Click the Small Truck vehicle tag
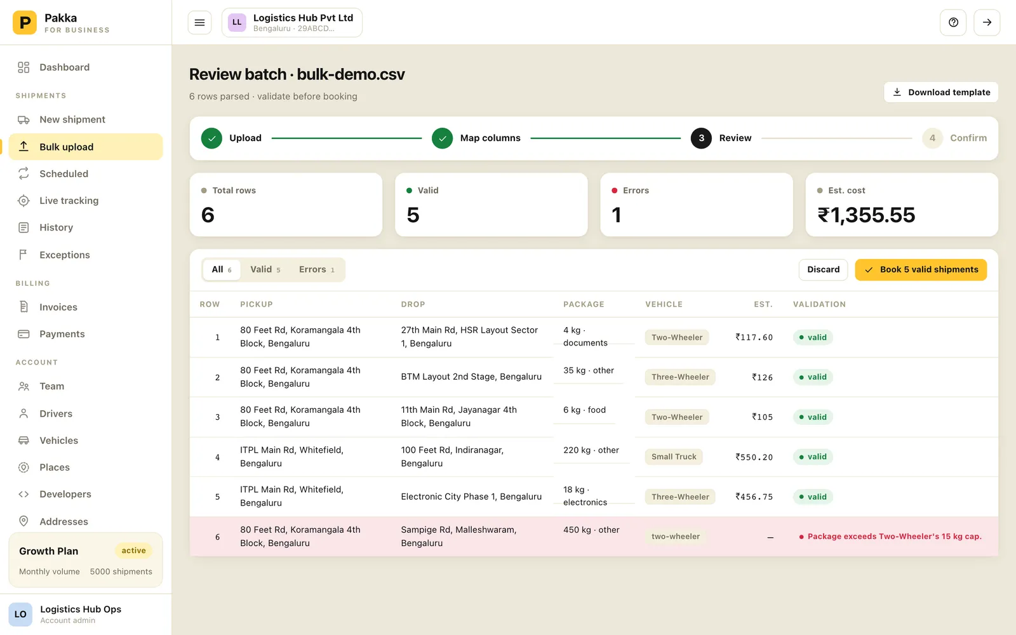The image size is (1016, 635). (x=674, y=457)
